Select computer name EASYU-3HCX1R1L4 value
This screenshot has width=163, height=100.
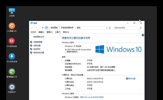95,78
